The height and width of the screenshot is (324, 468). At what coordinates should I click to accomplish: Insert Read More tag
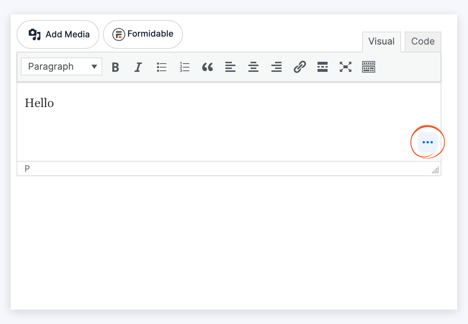323,67
